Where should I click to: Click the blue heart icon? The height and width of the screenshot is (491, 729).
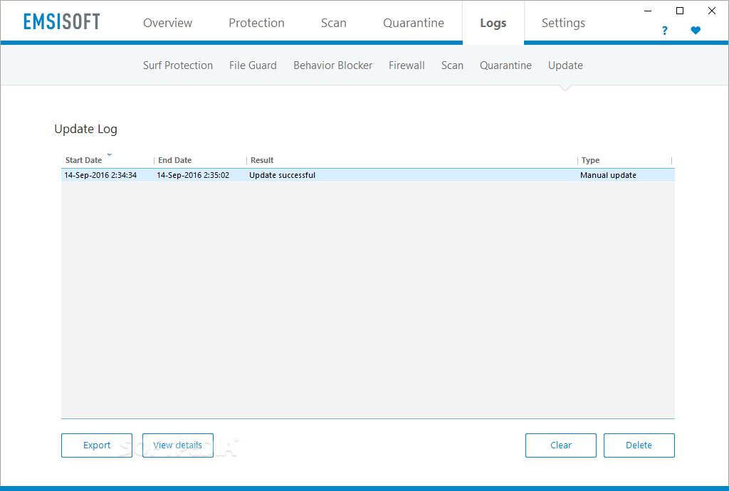coord(696,31)
